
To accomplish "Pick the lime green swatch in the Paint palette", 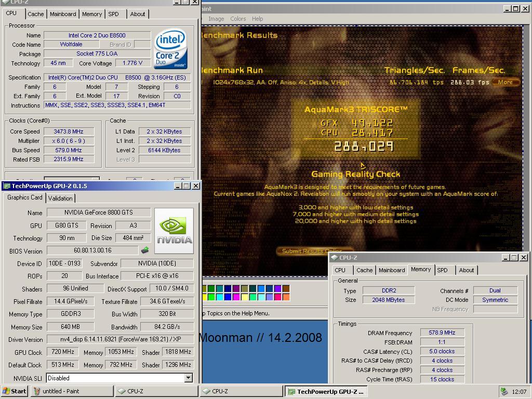I will [211, 297].
